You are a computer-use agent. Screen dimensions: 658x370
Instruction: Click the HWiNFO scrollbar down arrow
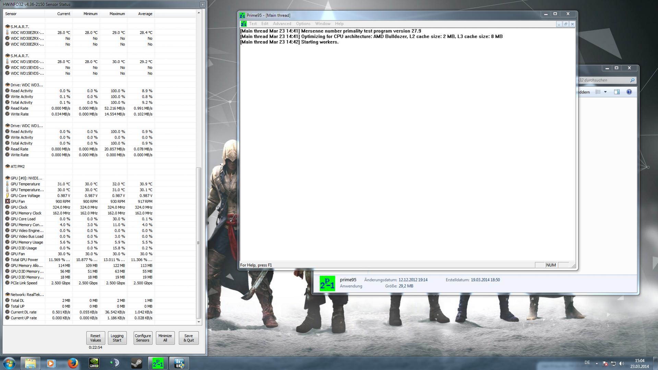click(x=199, y=322)
